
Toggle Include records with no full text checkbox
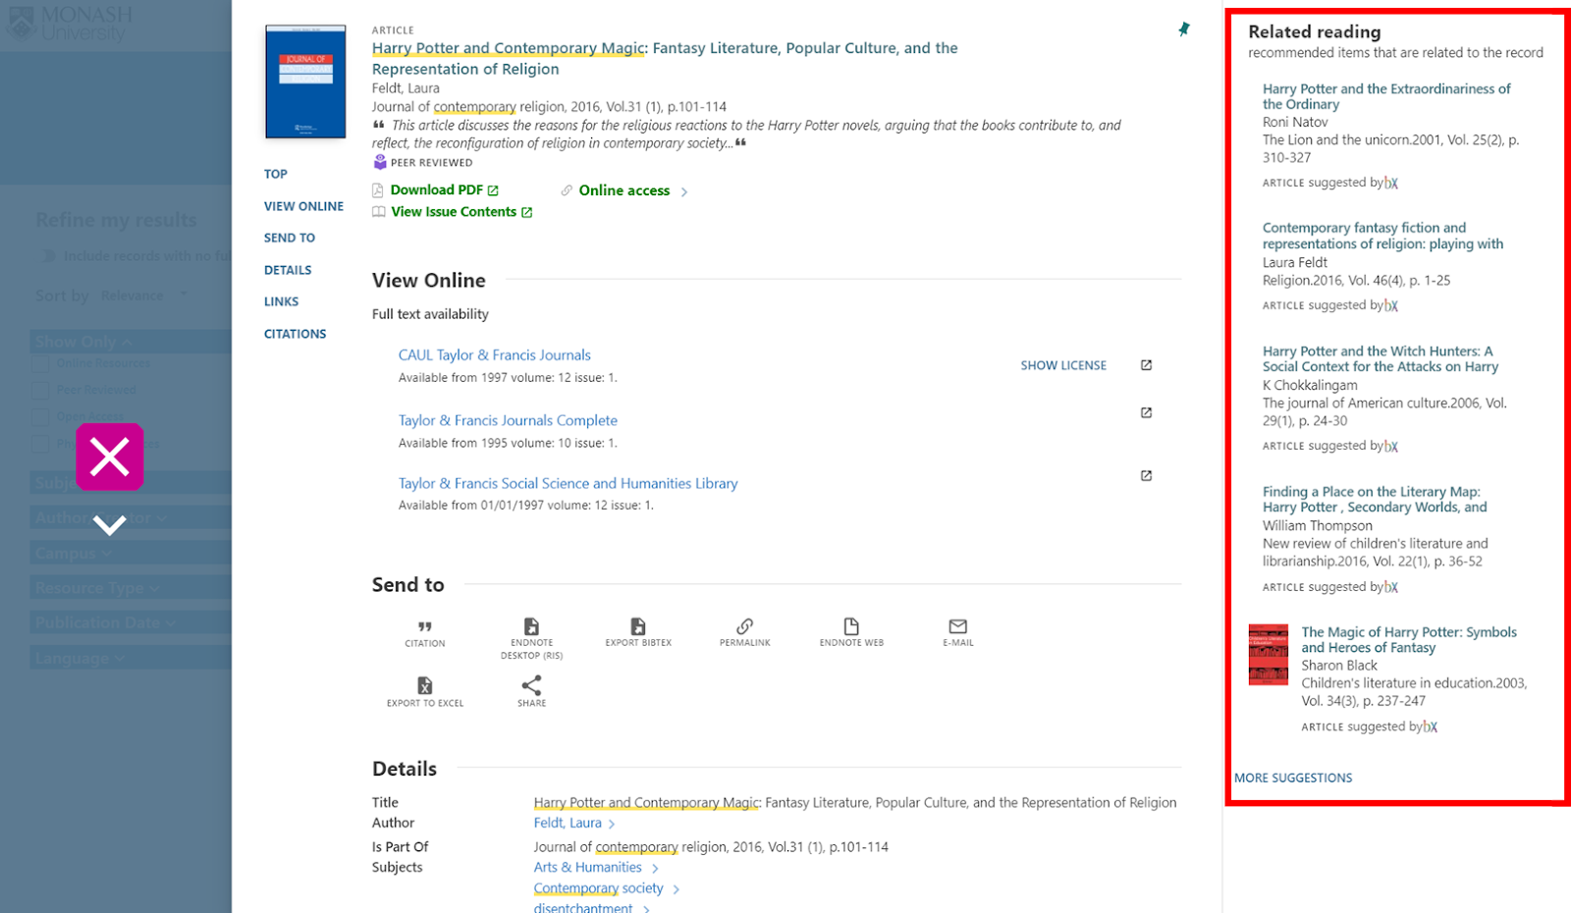tap(49, 256)
